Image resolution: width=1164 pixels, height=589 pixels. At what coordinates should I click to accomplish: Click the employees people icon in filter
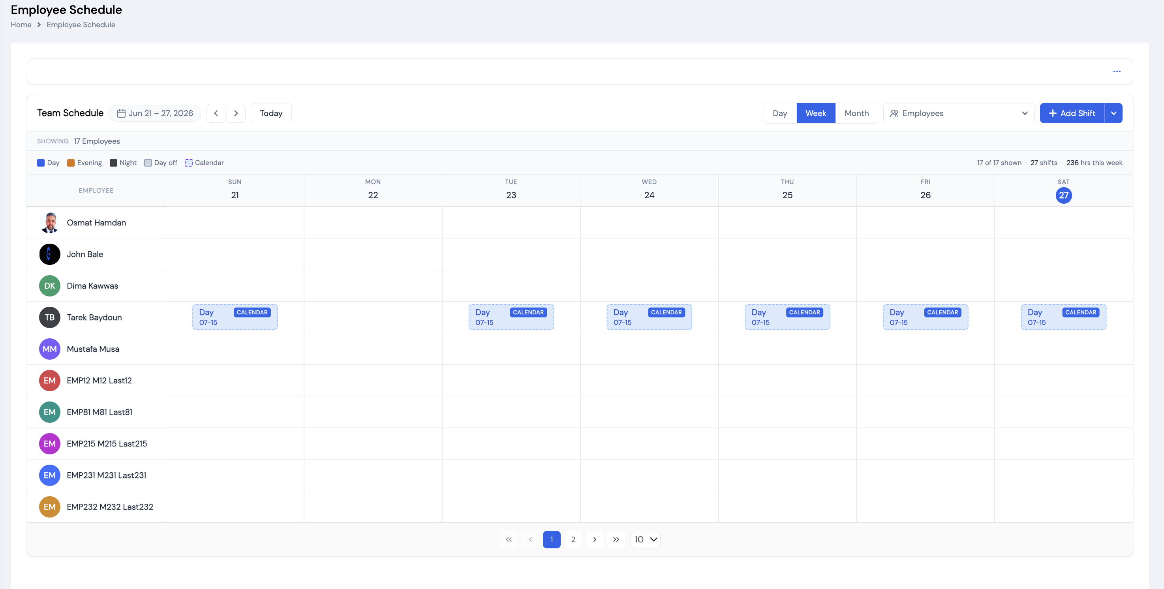(x=894, y=113)
